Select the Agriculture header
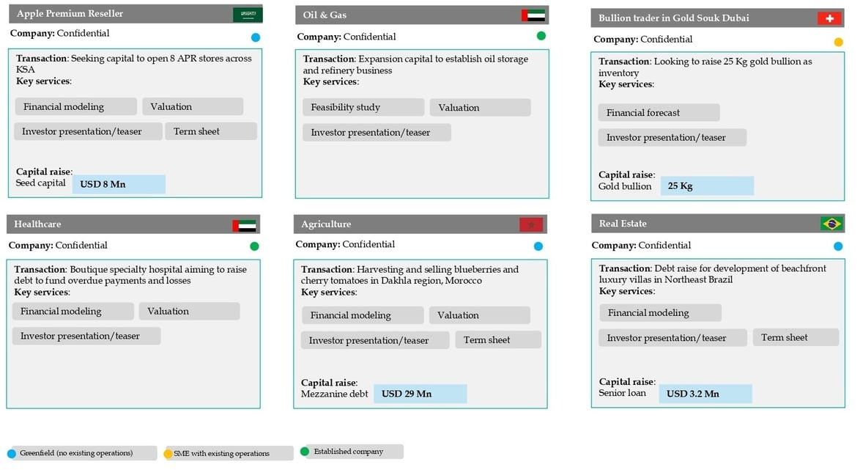Image resolution: width=860 pixels, height=470 pixels. [x=420, y=224]
